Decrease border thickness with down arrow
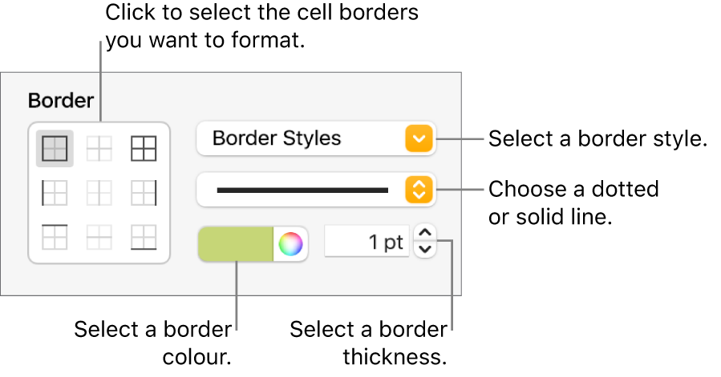Image resolution: width=721 pixels, height=377 pixels. [x=425, y=250]
